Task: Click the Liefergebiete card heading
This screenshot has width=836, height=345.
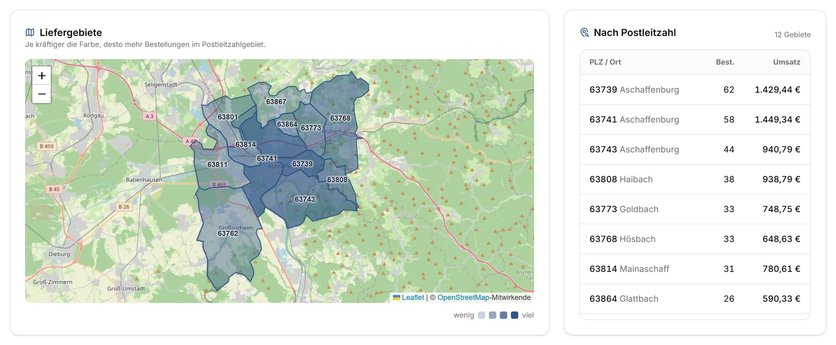Action: [x=71, y=32]
